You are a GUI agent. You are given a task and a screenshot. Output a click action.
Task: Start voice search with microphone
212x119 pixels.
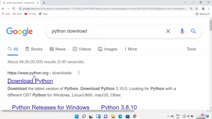tap(182, 31)
